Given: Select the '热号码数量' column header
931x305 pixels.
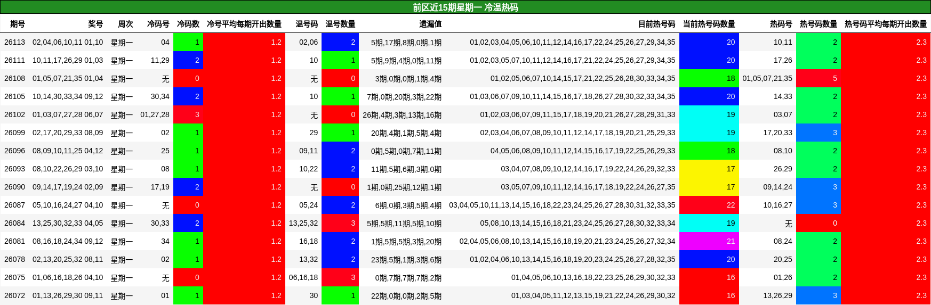Looking at the screenshot, I should click(818, 24).
